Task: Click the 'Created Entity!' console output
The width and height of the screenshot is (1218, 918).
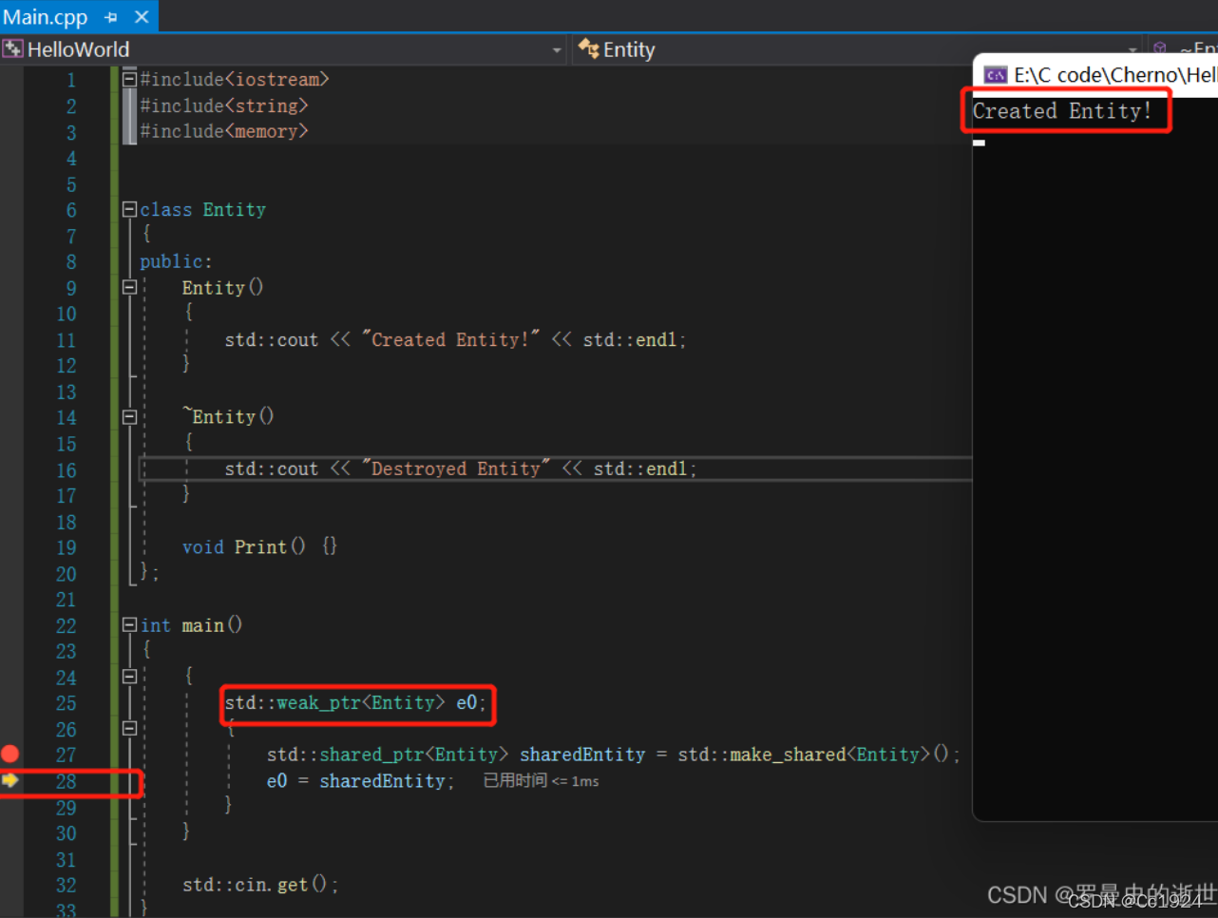Action: click(x=1062, y=111)
